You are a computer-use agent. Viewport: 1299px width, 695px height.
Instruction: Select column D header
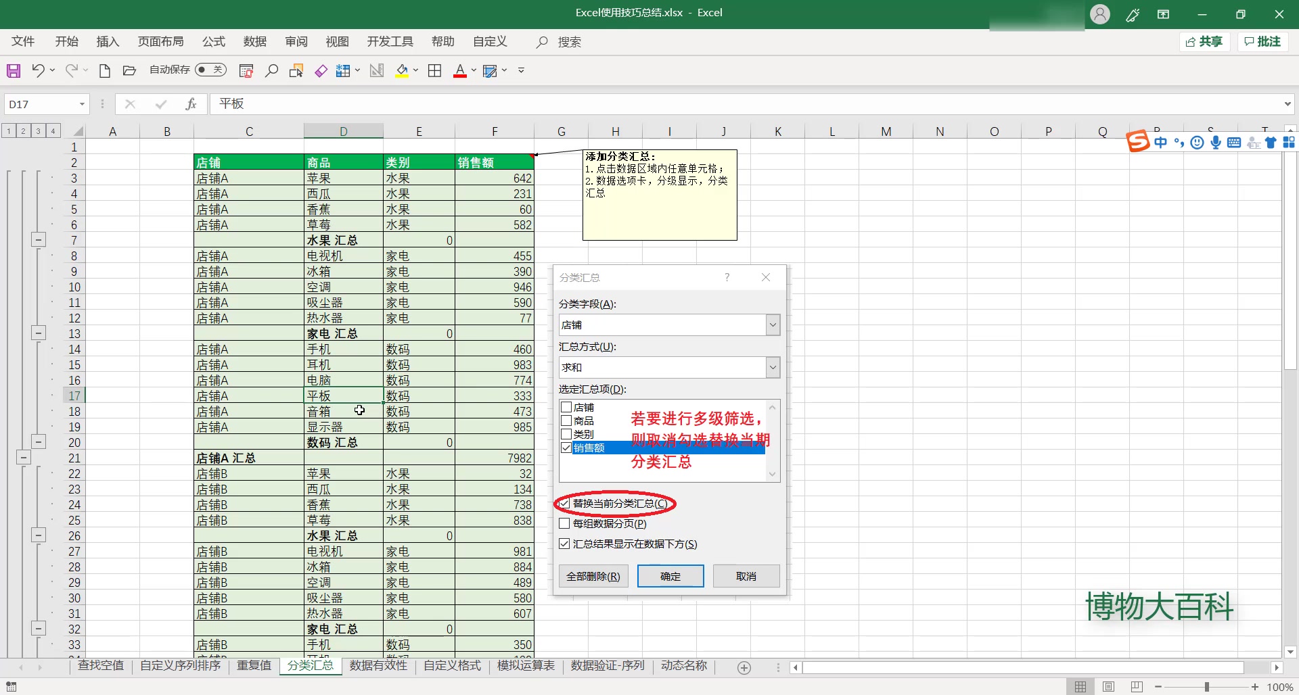(x=344, y=132)
